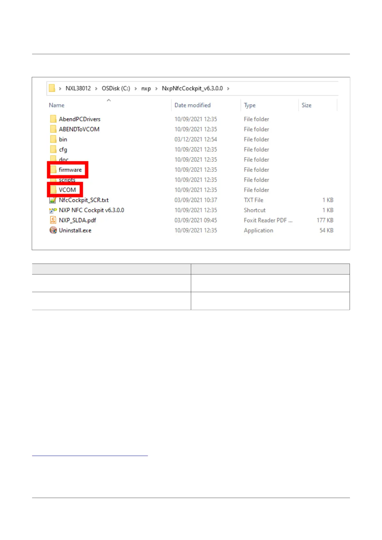Sort by Date modified column header

(192, 105)
